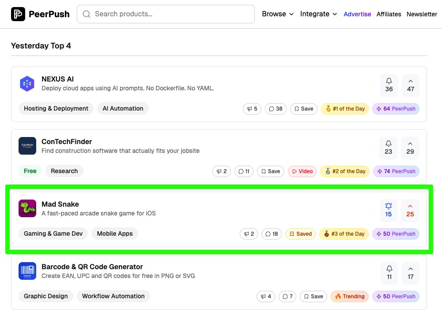Click 'Deploy cloud apps using AI prompts' description
The height and width of the screenshot is (315, 442).
coord(128,88)
